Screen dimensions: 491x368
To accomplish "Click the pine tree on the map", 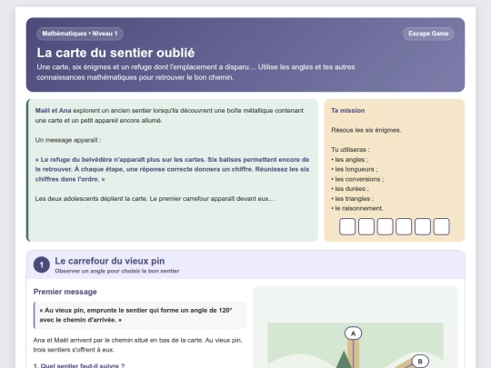I will 344,360.
